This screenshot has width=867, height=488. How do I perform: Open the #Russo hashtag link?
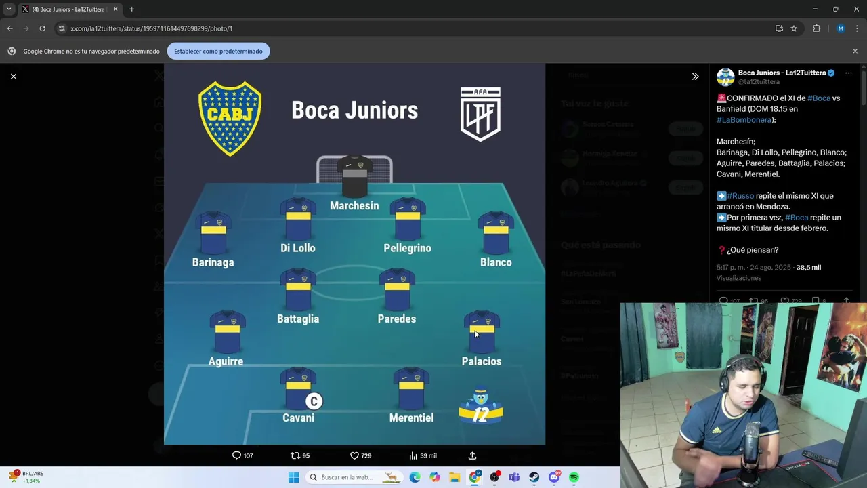(x=740, y=196)
